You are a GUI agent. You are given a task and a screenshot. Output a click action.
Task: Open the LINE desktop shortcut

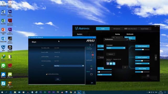click(x=3, y=66)
